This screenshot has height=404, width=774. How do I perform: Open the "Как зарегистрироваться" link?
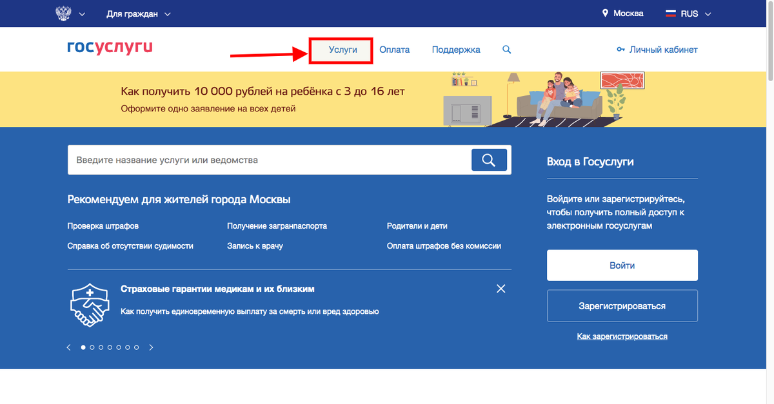[x=621, y=336]
